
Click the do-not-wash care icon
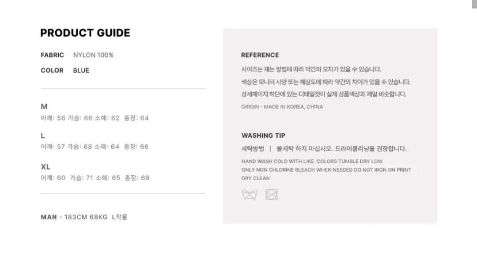(250, 195)
